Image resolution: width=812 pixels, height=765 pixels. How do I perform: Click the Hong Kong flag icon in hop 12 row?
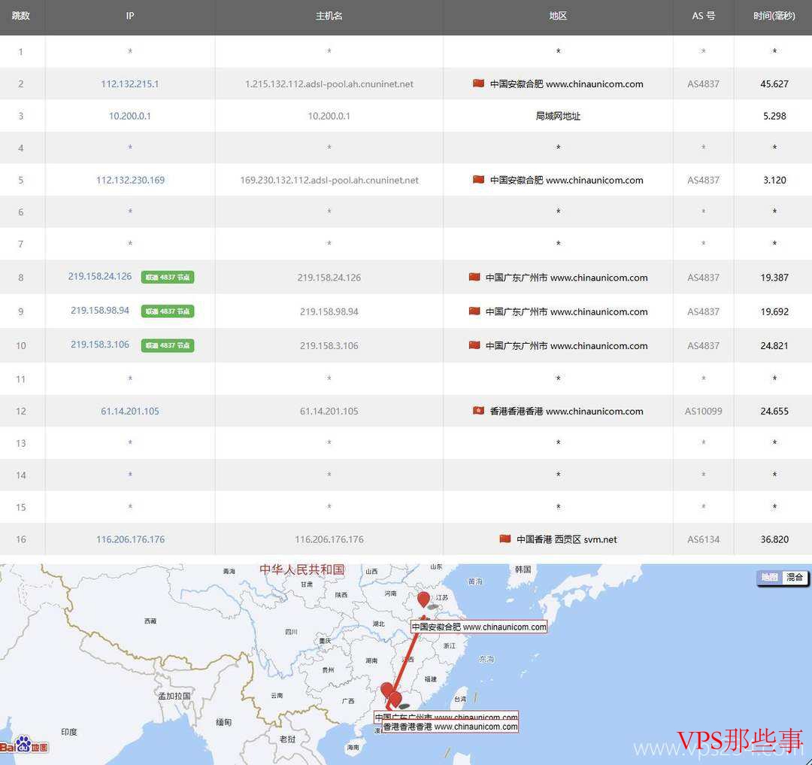click(478, 411)
